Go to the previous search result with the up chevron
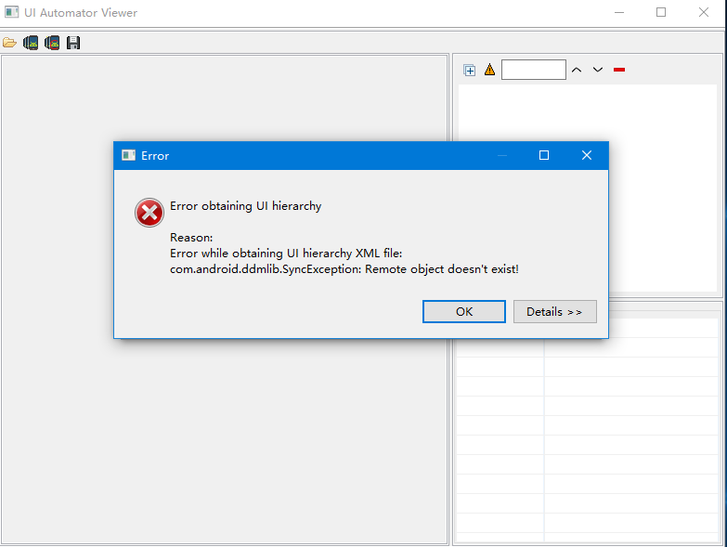Screen dimensions: 727x547 pyautogui.click(x=577, y=70)
